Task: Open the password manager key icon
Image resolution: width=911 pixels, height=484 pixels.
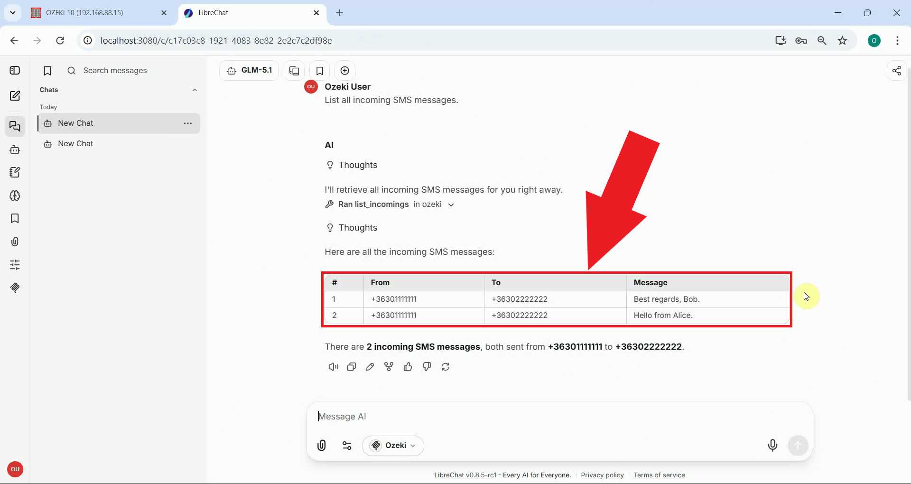Action: coord(801,41)
